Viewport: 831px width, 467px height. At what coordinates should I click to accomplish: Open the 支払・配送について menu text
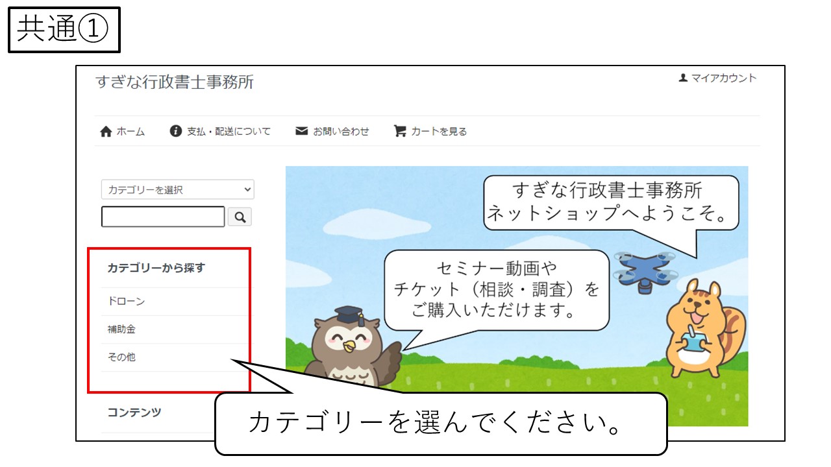(229, 132)
